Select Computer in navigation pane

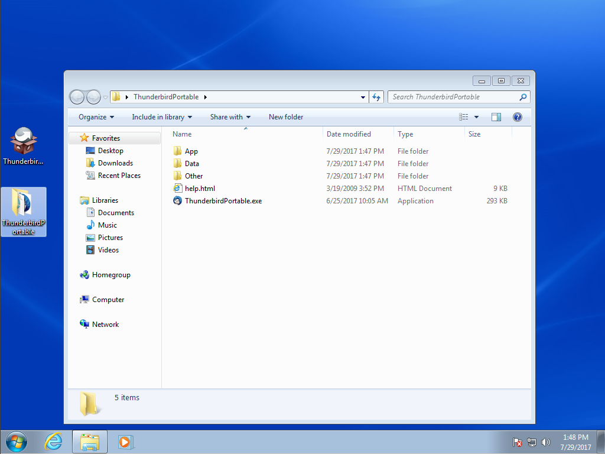coord(108,300)
